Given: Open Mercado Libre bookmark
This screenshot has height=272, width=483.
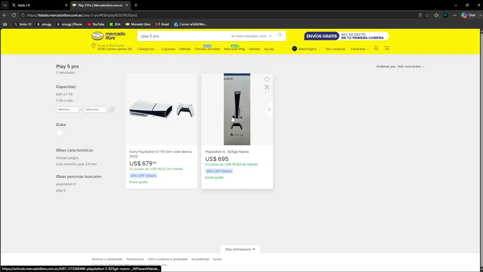Looking at the screenshot, I should (138, 24).
